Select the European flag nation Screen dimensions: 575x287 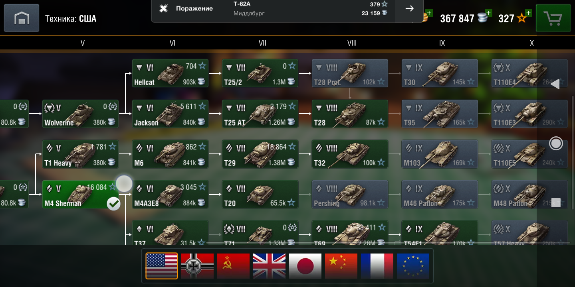pos(413,266)
